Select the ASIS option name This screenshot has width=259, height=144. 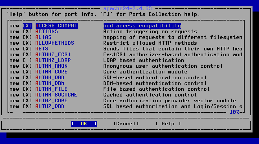point(42,49)
